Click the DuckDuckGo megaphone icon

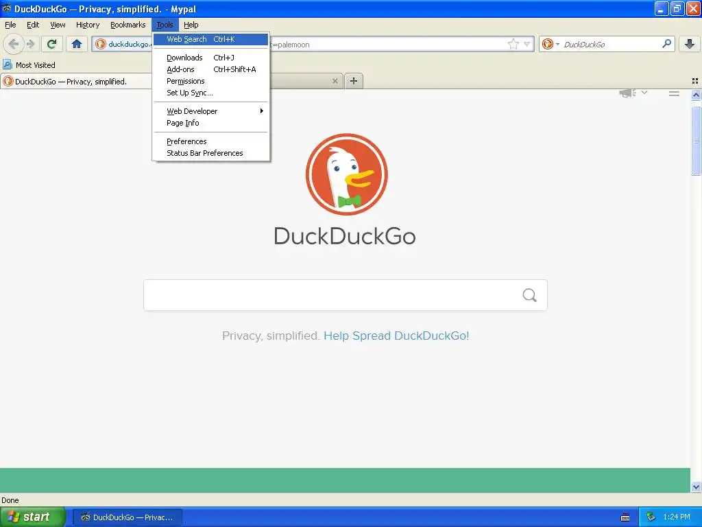tap(627, 93)
